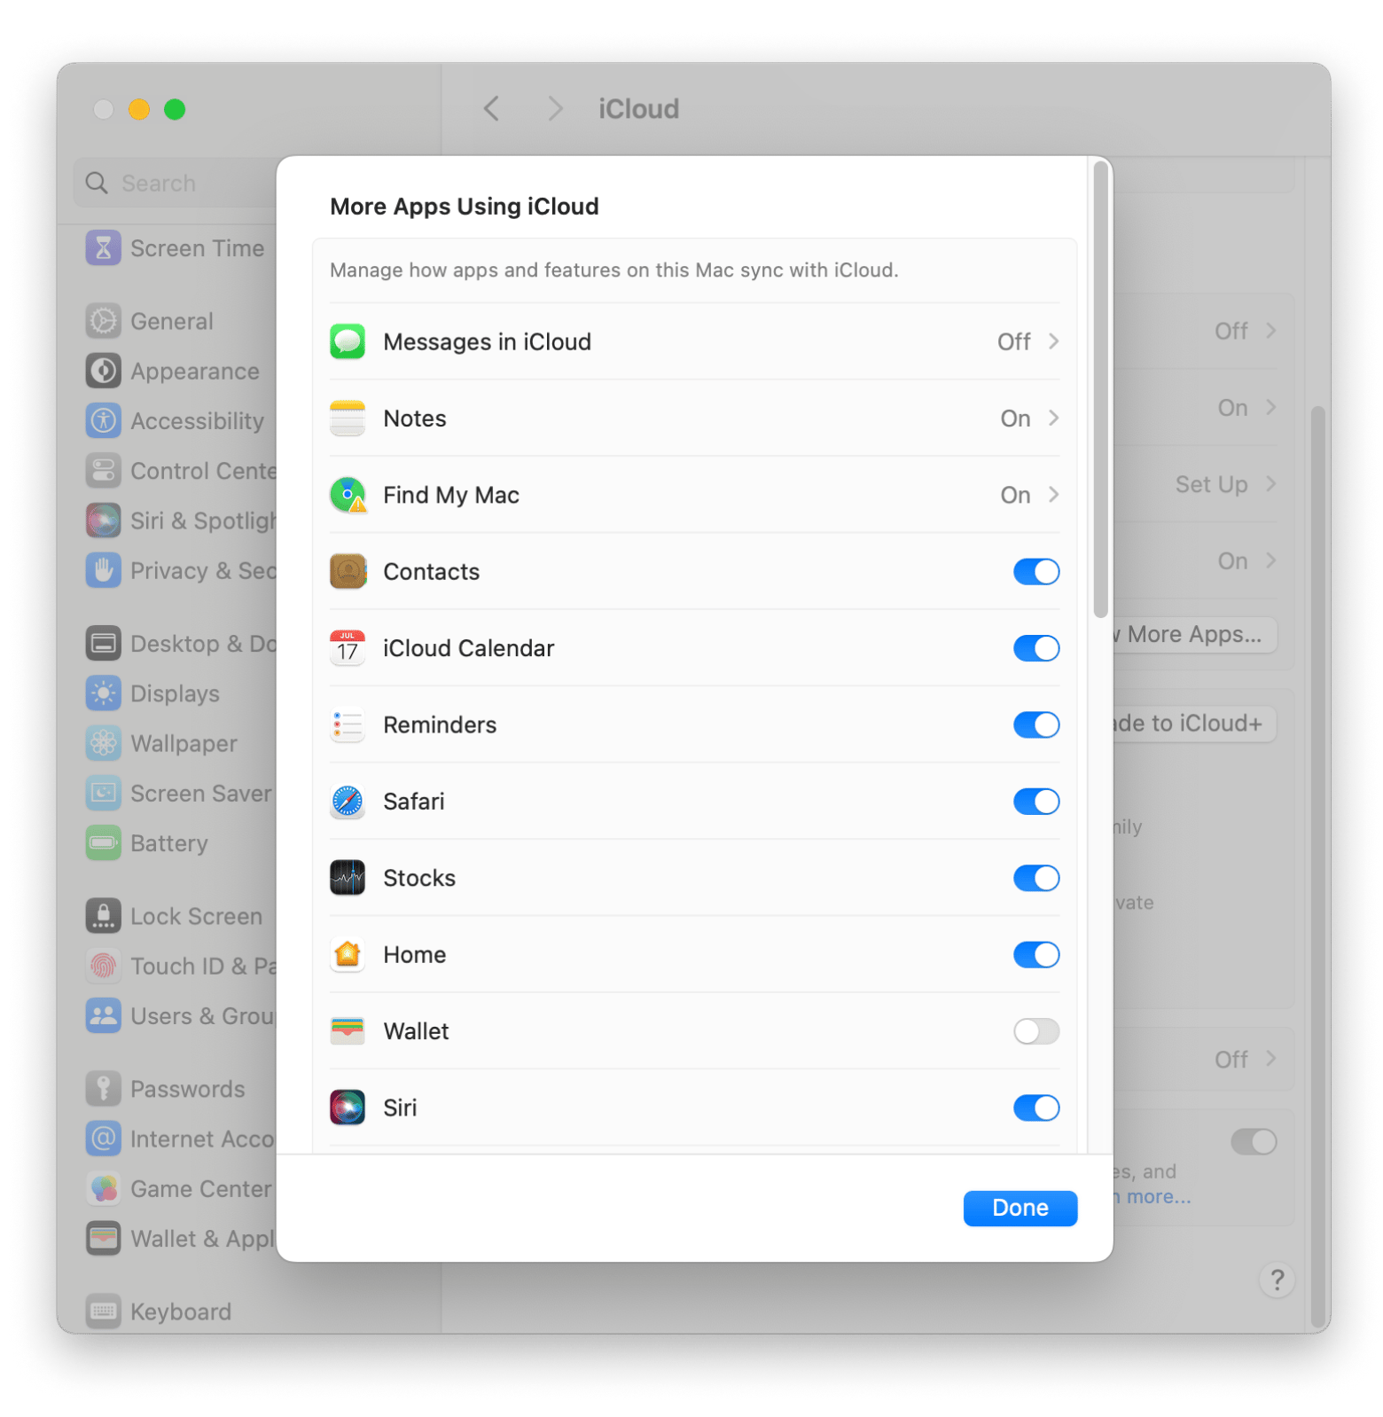Click the forward arrow in toolbar
Image resolution: width=1383 pixels, height=1417 pixels.
click(x=555, y=109)
